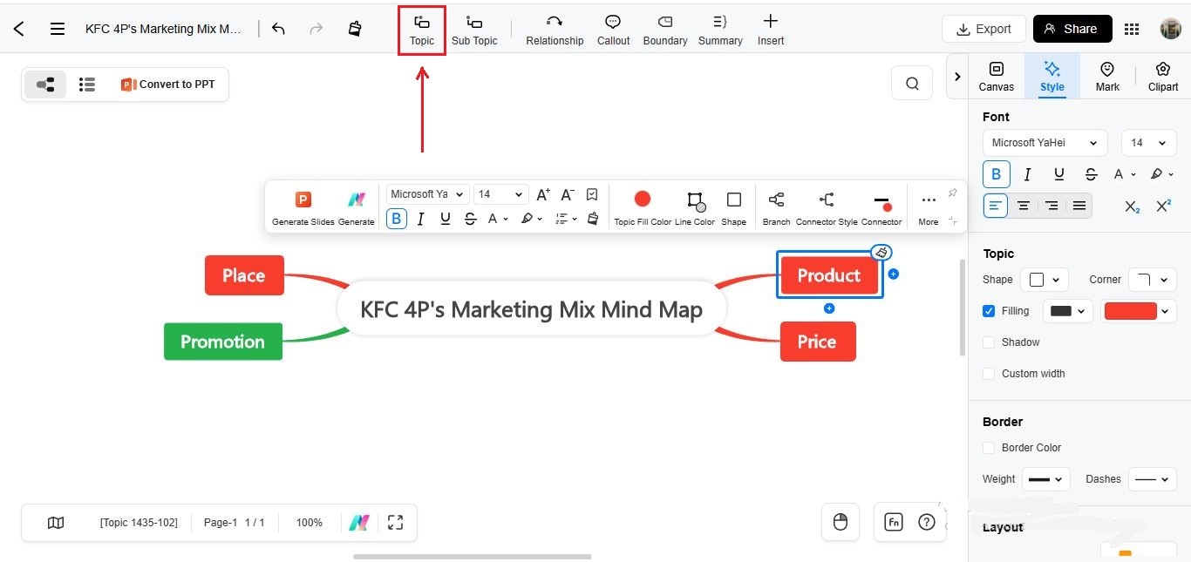Open the Style tab
This screenshot has height=562, width=1191.
(x=1052, y=77)
